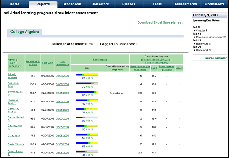Open the Gradebook tab
Viewport: 229px width, 158px height.
[72, 4]
